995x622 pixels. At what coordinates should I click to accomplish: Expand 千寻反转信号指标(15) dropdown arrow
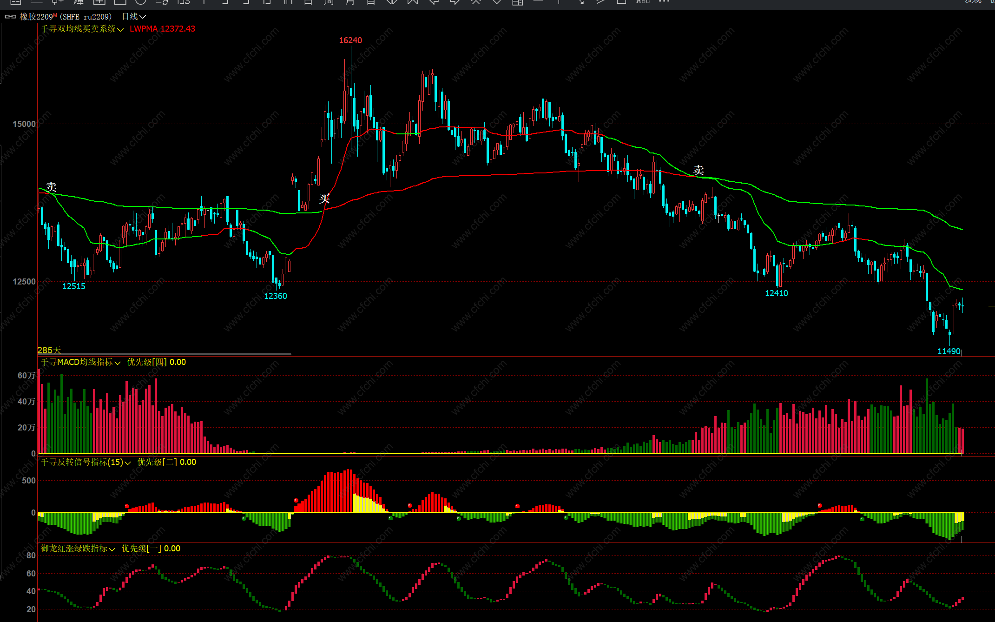[x=128, y=463]
